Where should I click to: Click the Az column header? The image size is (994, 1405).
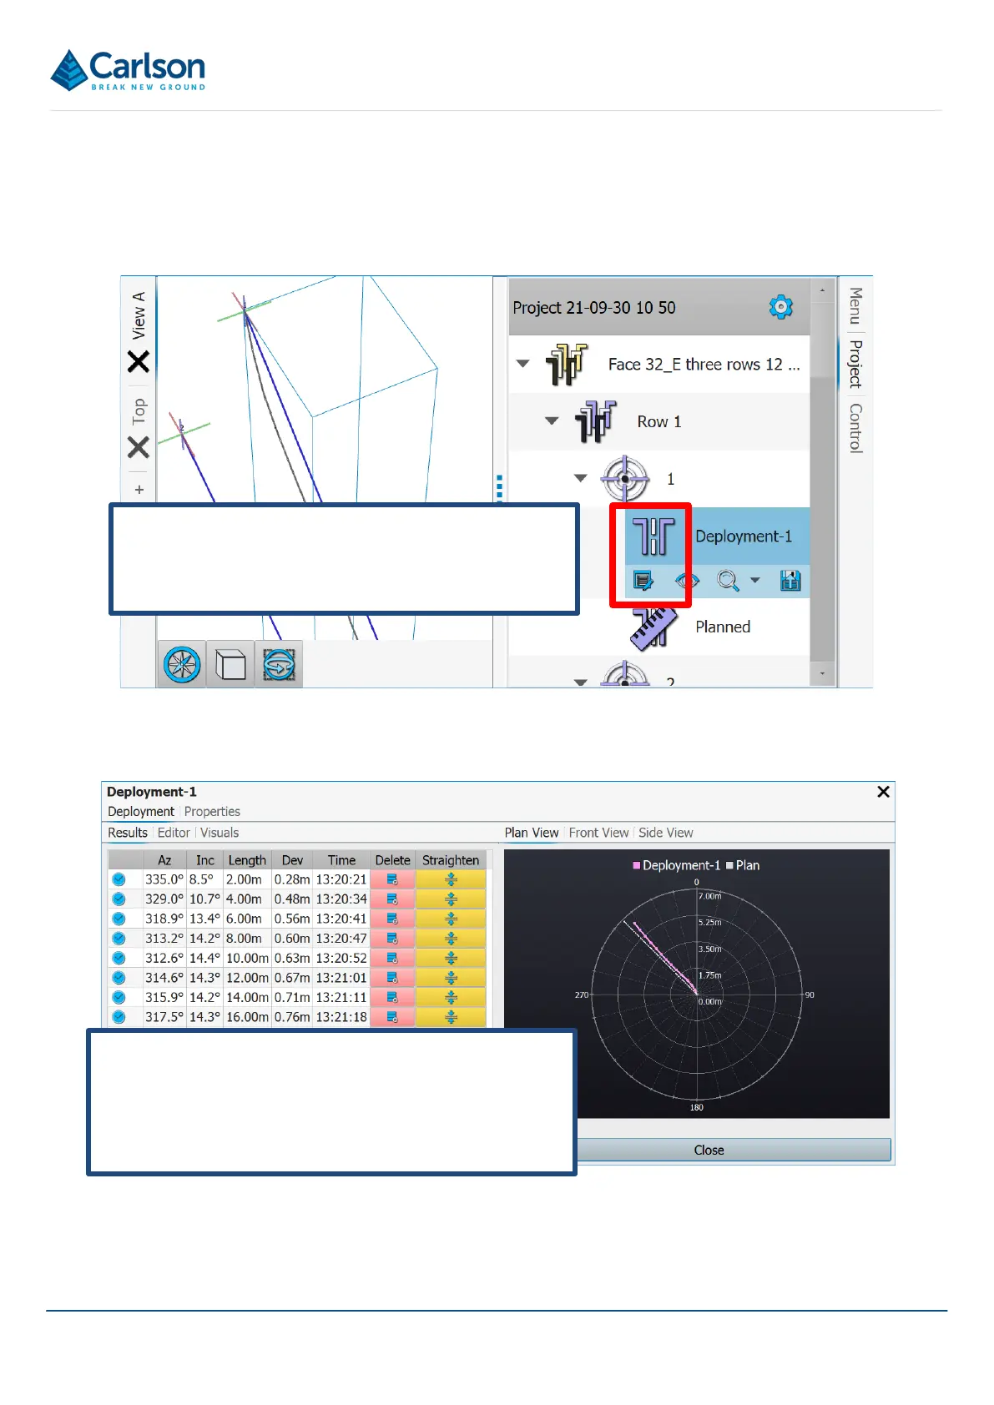164,860
